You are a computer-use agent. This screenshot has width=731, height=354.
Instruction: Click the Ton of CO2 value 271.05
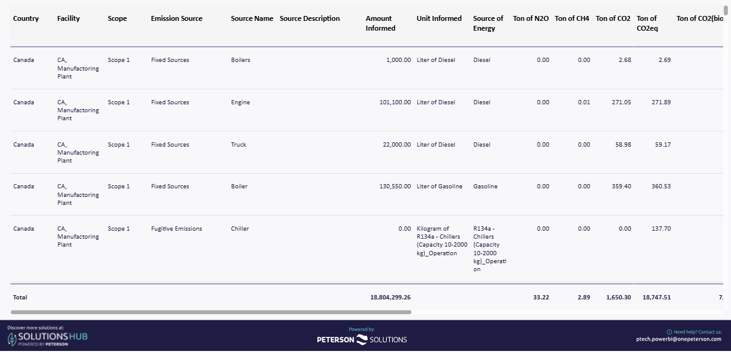(x=622, y=102)
